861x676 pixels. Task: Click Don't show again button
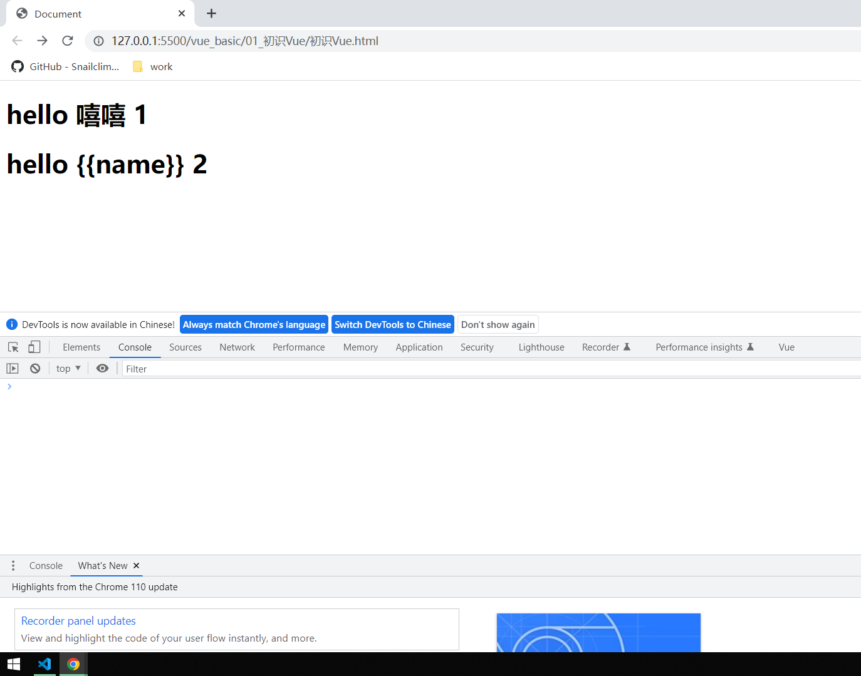tap(498, 324)
